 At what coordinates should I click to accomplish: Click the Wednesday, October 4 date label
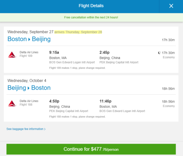[27, 80]
